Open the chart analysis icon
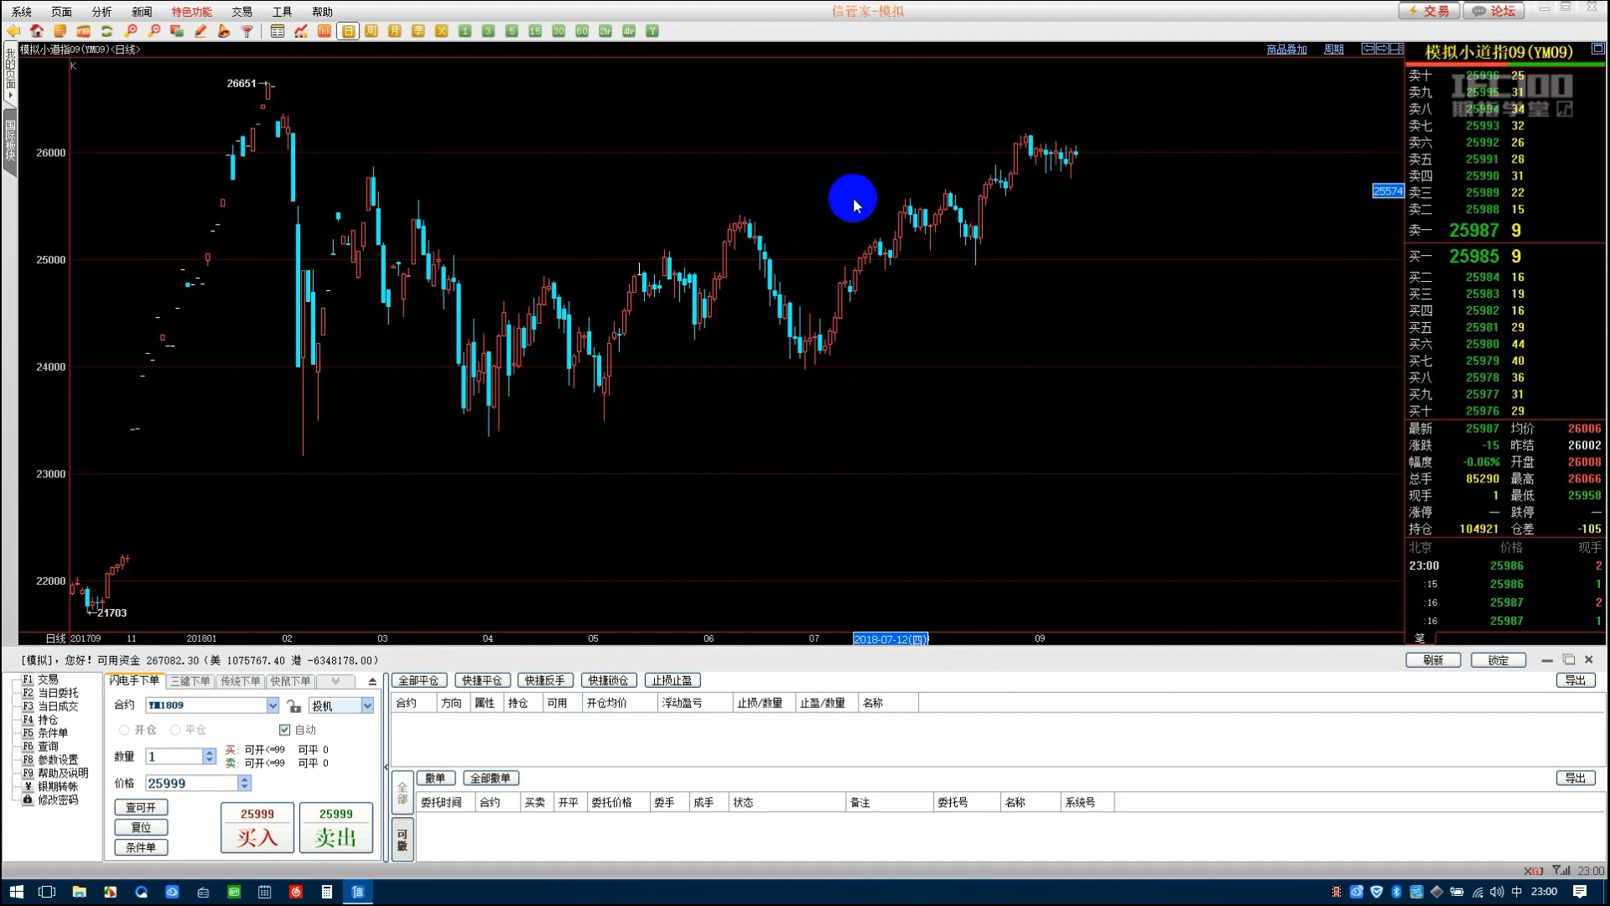Screen dimensions: 1610x906 (x=301, y=31)
